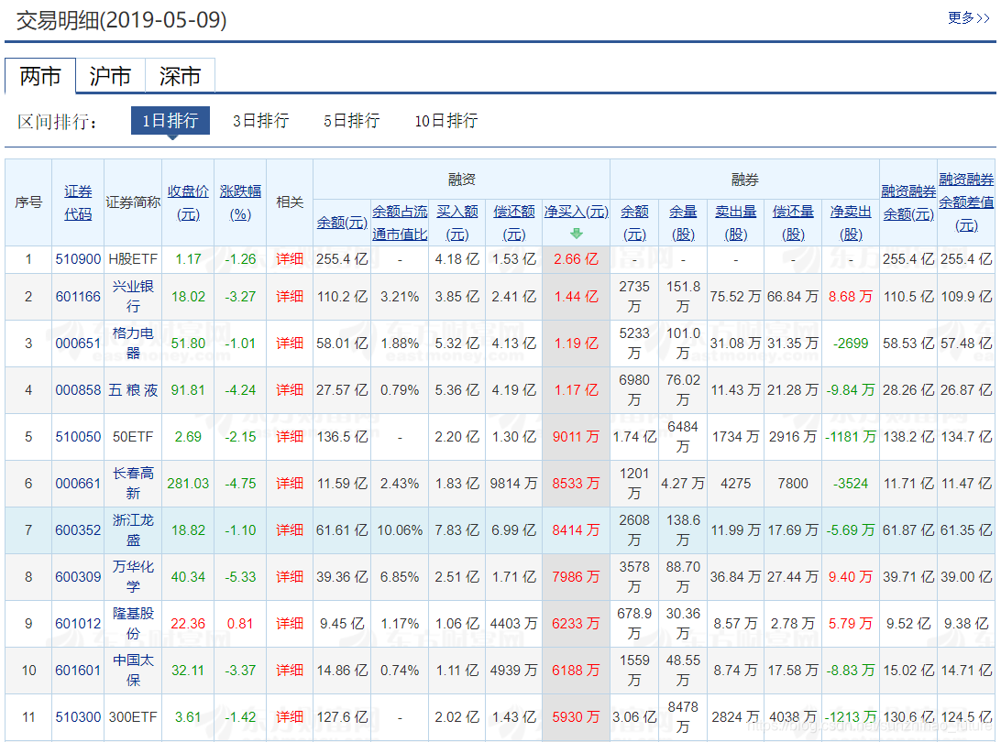The width and height of the screenshot is (1001, 742).
Task: Open stock code 000661
Action: [x=78, y=484]
